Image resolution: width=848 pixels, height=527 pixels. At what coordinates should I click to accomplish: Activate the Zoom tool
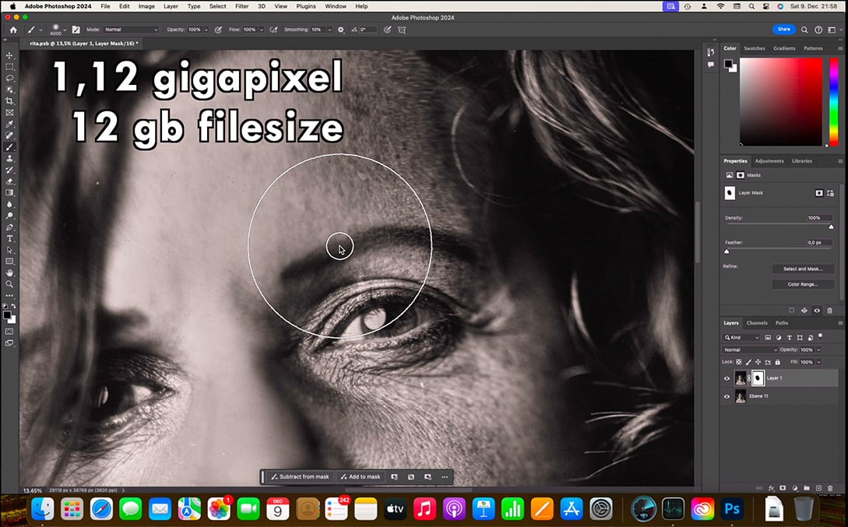point(10,284)
